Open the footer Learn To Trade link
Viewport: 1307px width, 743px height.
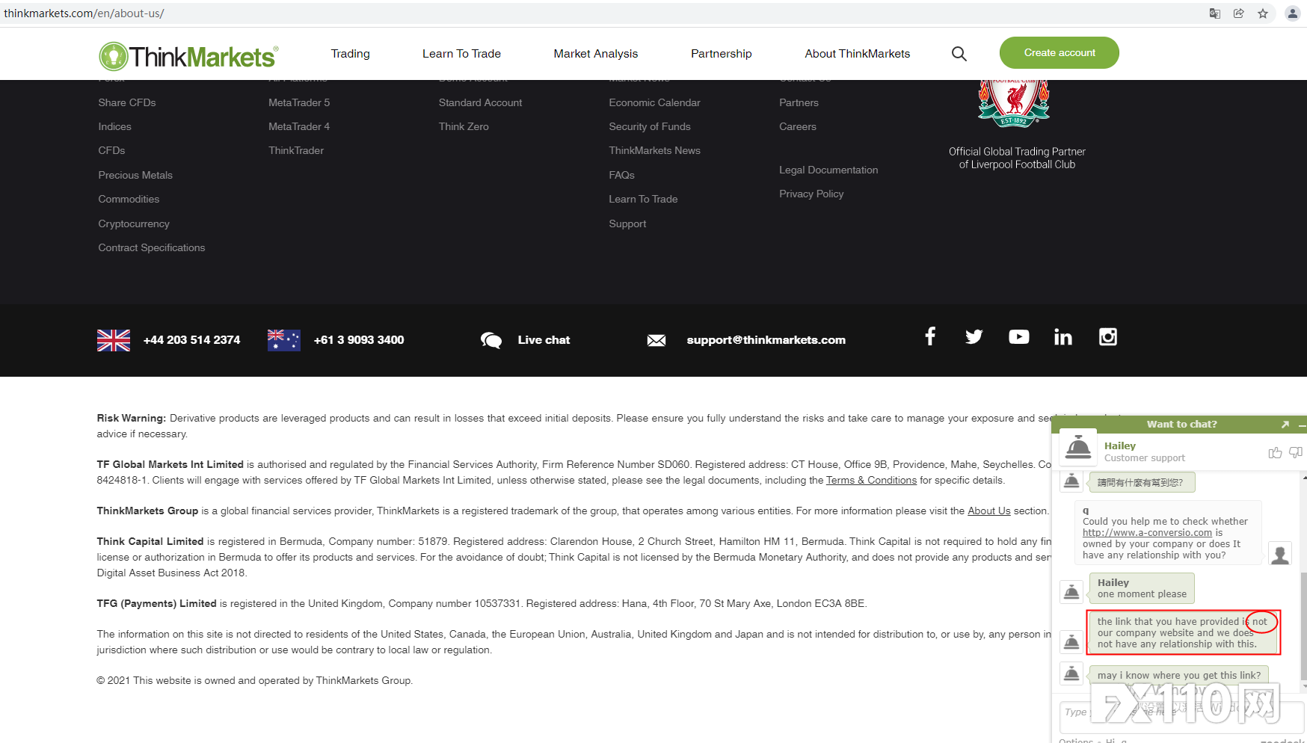coord(643,199)
